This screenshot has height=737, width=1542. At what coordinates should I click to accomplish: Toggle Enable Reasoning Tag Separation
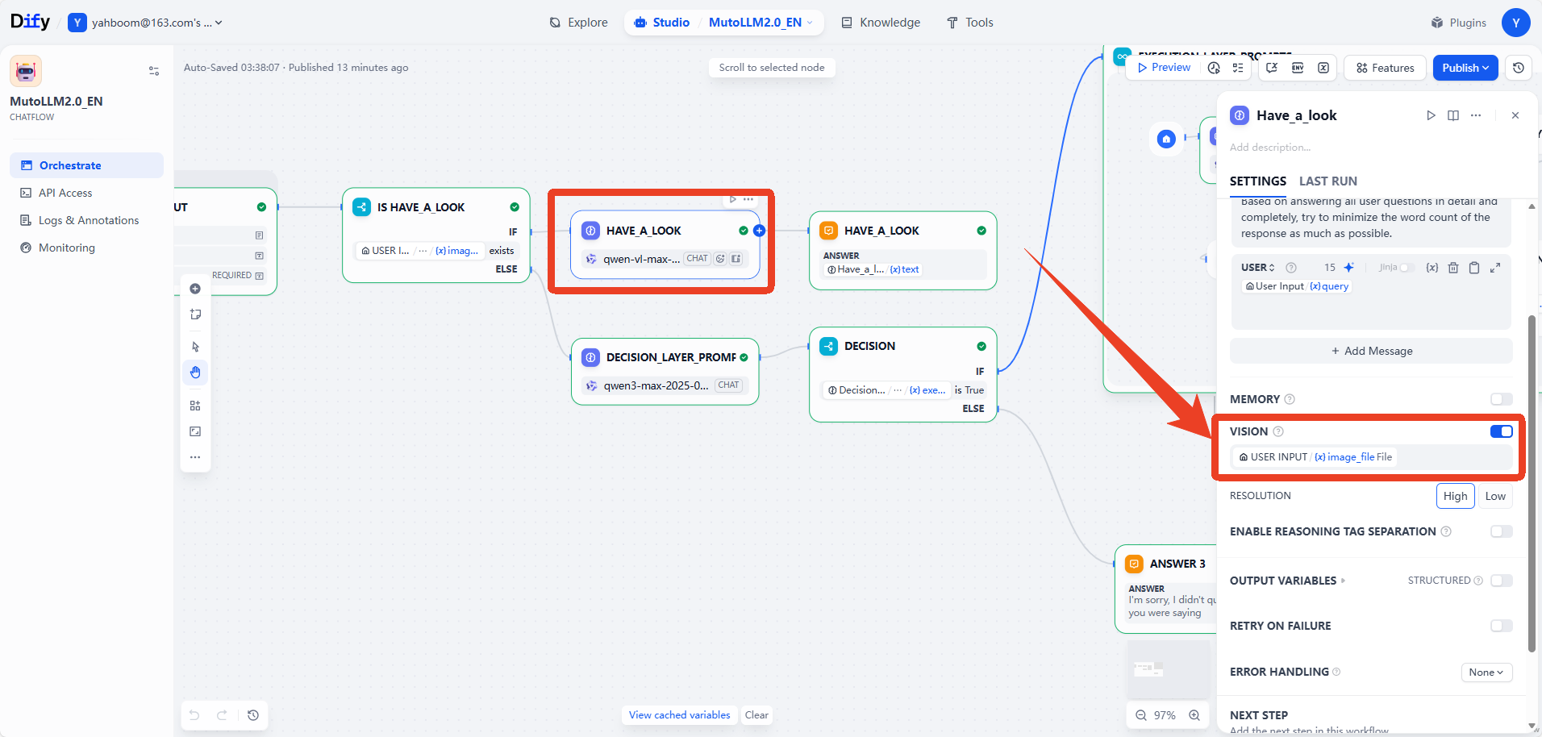click(x=1502, y=531)
